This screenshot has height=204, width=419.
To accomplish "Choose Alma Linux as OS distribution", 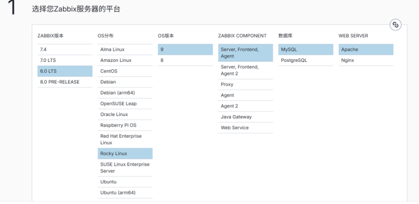I will 125,50.
